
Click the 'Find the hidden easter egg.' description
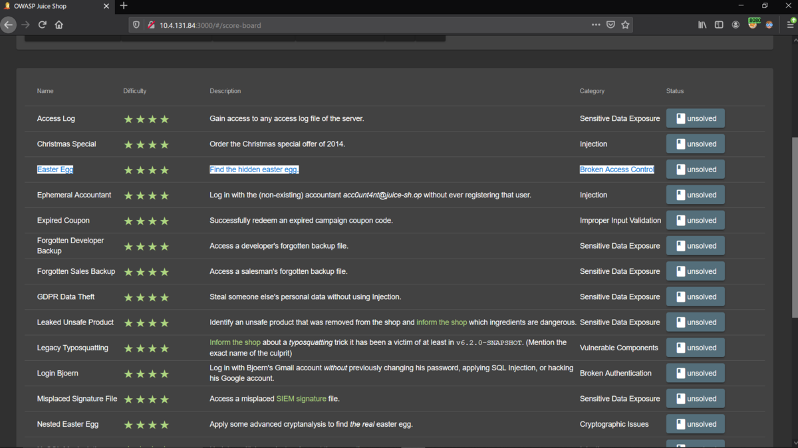[254, 169]
